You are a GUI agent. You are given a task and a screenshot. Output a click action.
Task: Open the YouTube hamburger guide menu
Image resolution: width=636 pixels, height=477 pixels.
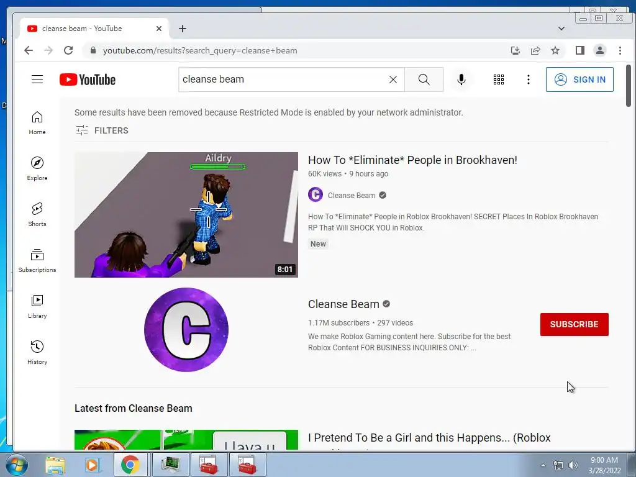pyautogui.click(x=37, y=79)
